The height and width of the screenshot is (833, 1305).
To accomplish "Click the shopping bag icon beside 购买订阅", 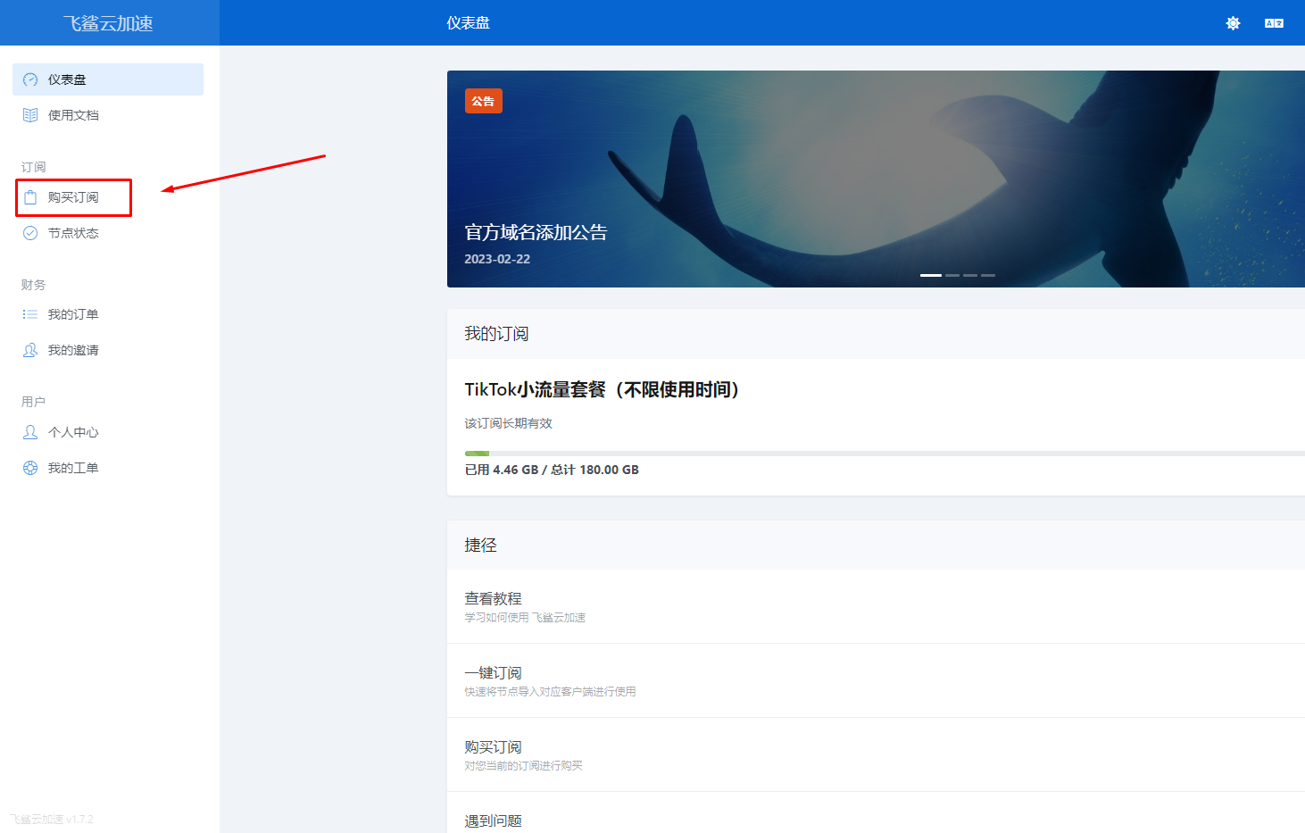I will coord(30,197).
